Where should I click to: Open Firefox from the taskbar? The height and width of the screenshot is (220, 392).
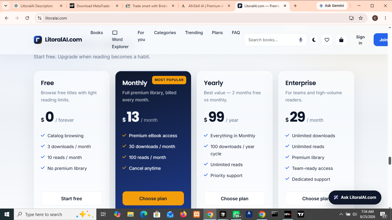pos(183,214)
